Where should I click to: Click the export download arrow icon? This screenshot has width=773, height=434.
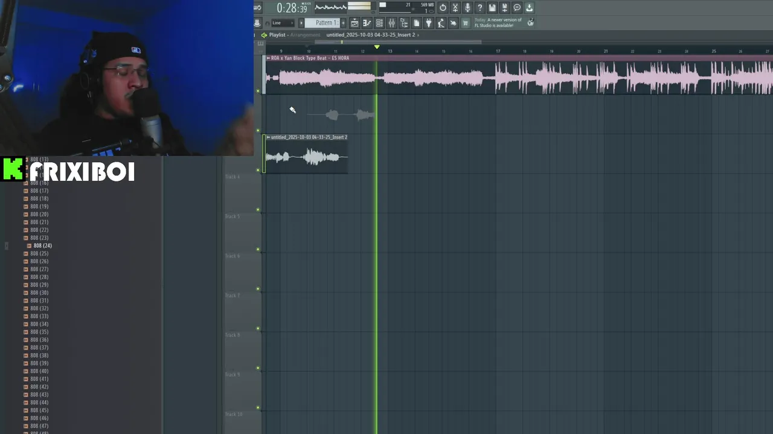(x=529, y=8)
